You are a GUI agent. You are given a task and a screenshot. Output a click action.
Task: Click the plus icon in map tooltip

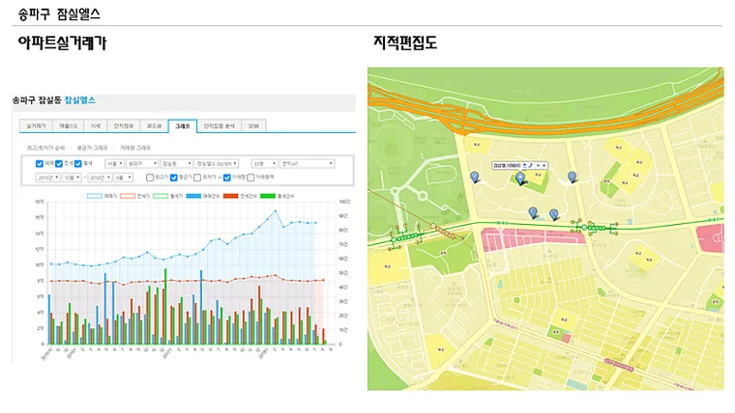pos(538,166)
